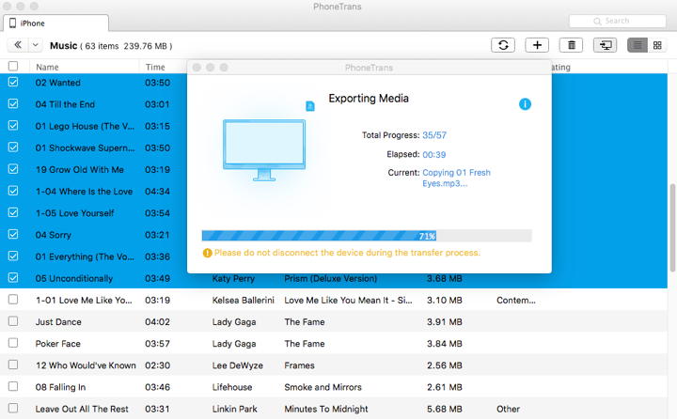The width and height of the screenshot is (677, 419).
Task: Click the export to computer button
Action: tap(605, 45)
